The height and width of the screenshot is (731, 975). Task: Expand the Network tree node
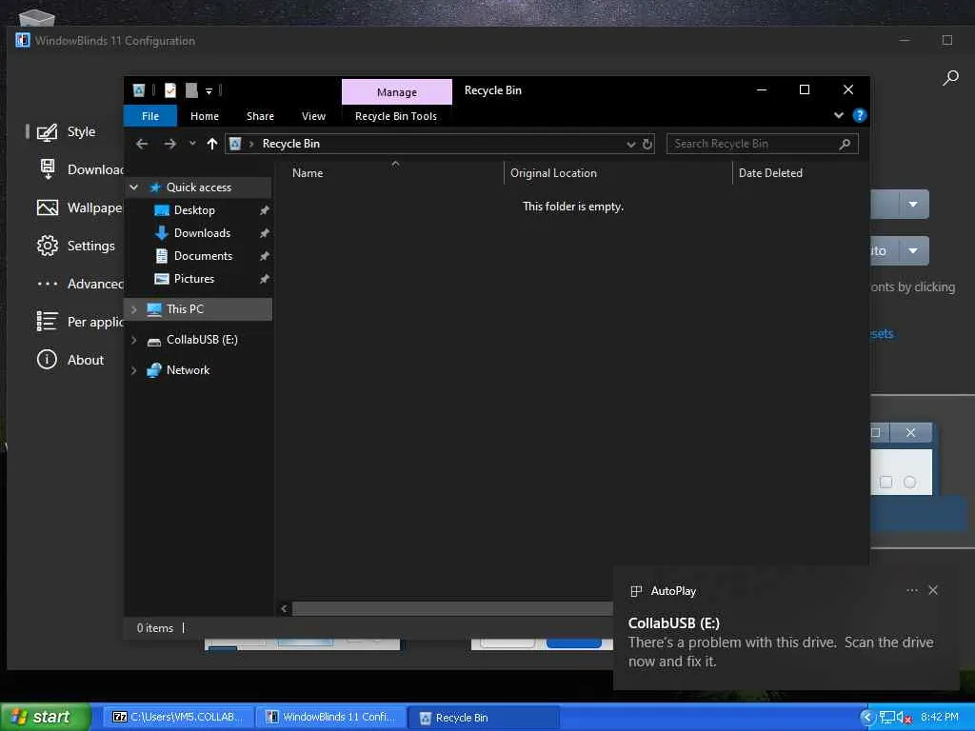133,370
